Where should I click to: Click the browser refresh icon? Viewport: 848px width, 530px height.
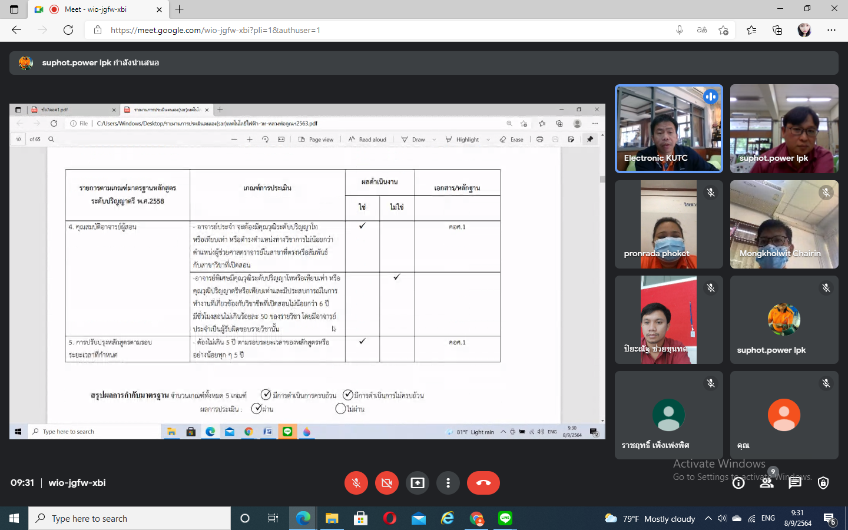point(68,30)
